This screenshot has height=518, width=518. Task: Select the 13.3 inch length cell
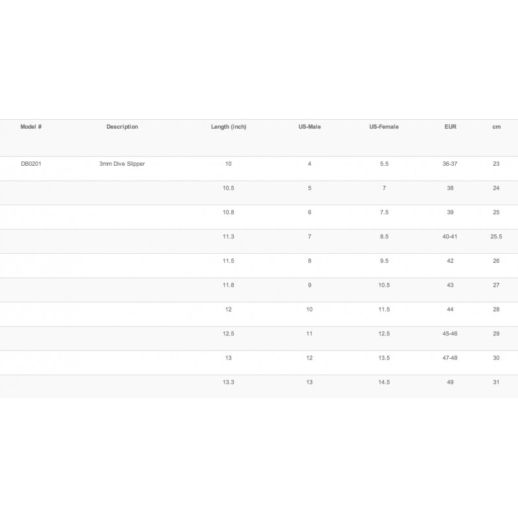(x=229, y=383)
